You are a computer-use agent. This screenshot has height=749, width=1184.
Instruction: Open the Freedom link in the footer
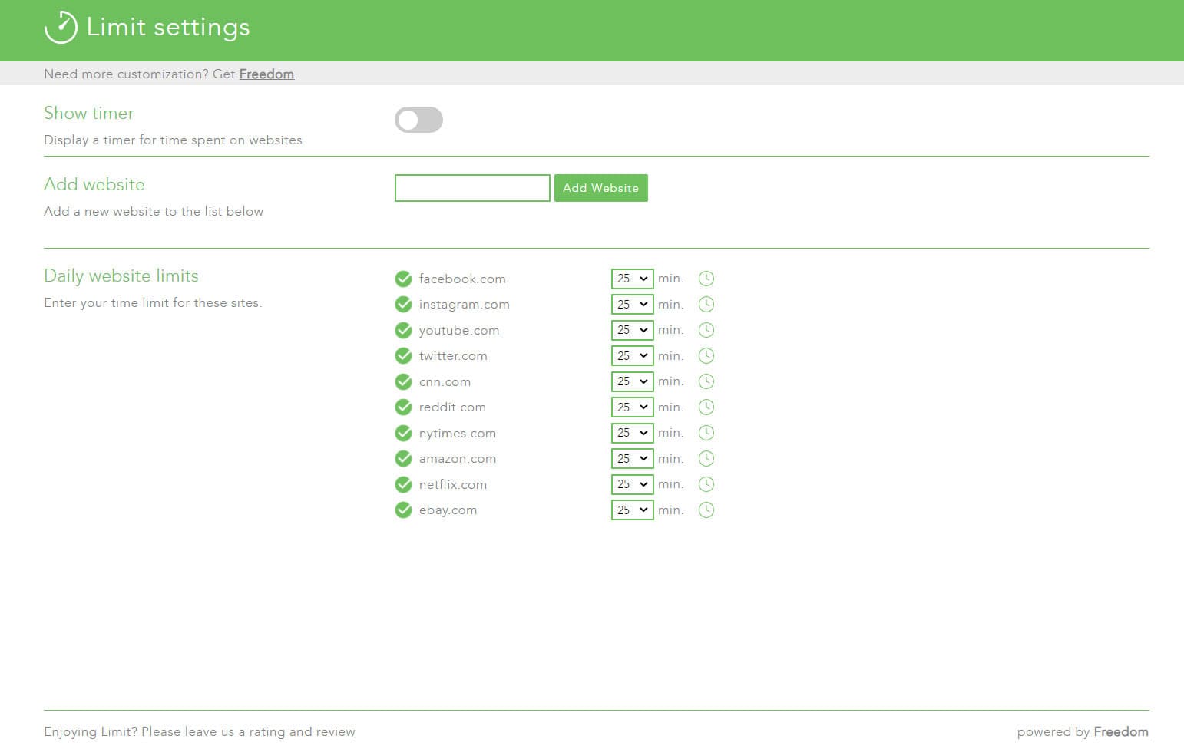[x=1120, y=731]
